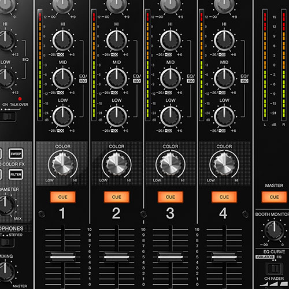Click channel 3 HI EQ knob
The image size is (289, 289).
[x=171, y=40]
